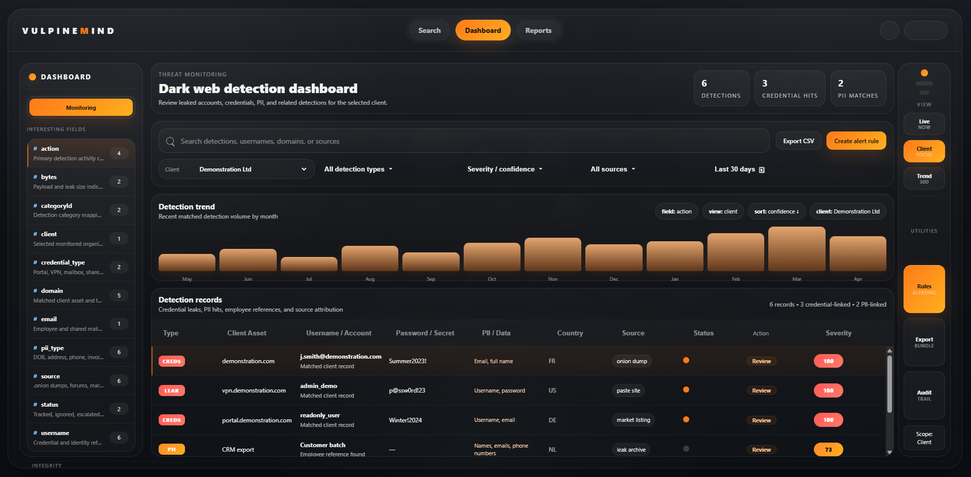Toggle the status dot on the Customer batch row
The height and width of the screenshot is (477, 971).
686,449
